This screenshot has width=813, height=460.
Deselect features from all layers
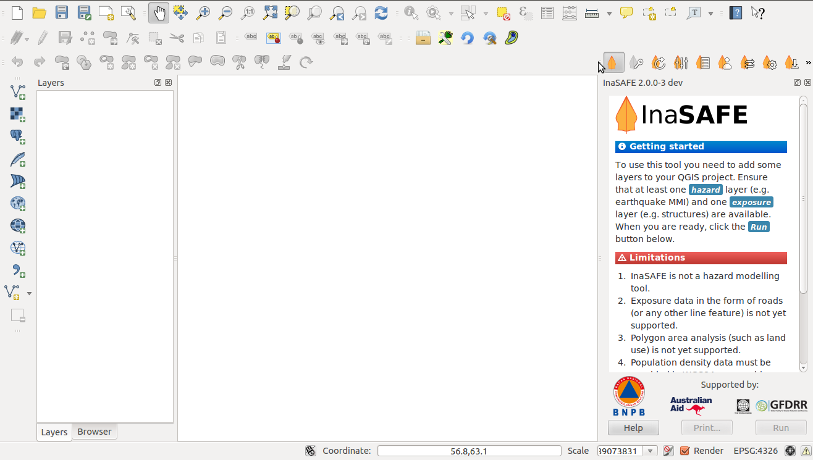tap(503, 12)
